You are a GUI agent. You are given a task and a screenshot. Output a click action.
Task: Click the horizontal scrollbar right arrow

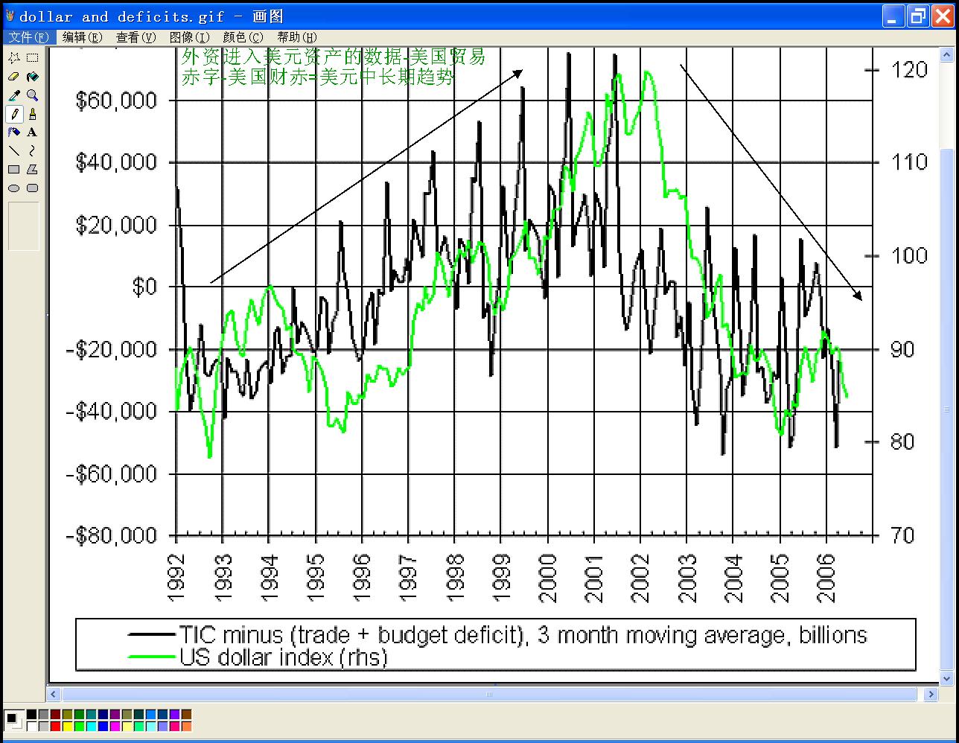tap(931, 694)
